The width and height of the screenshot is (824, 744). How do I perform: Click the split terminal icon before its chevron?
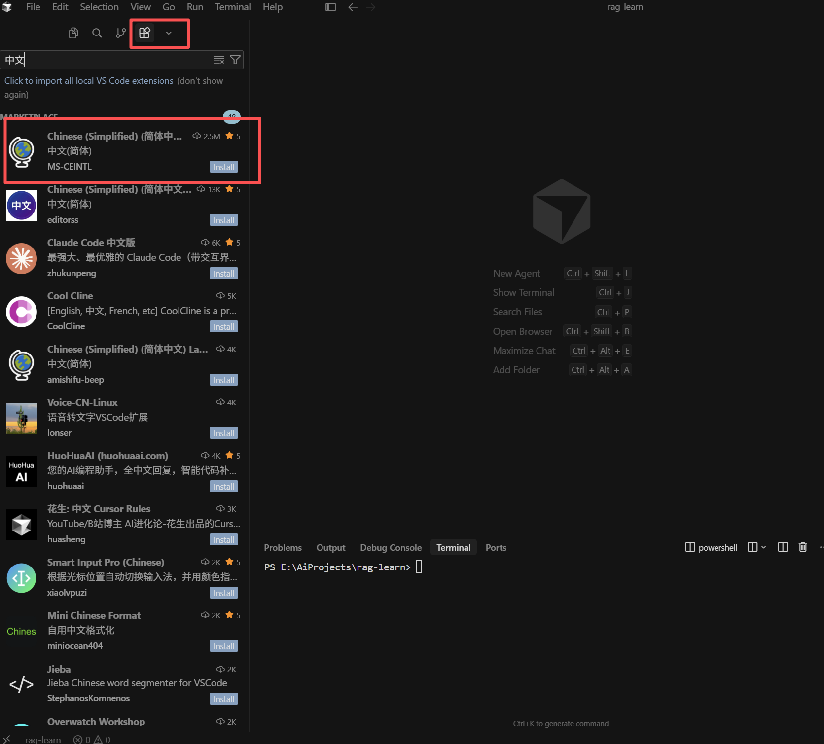pos(752,547)
